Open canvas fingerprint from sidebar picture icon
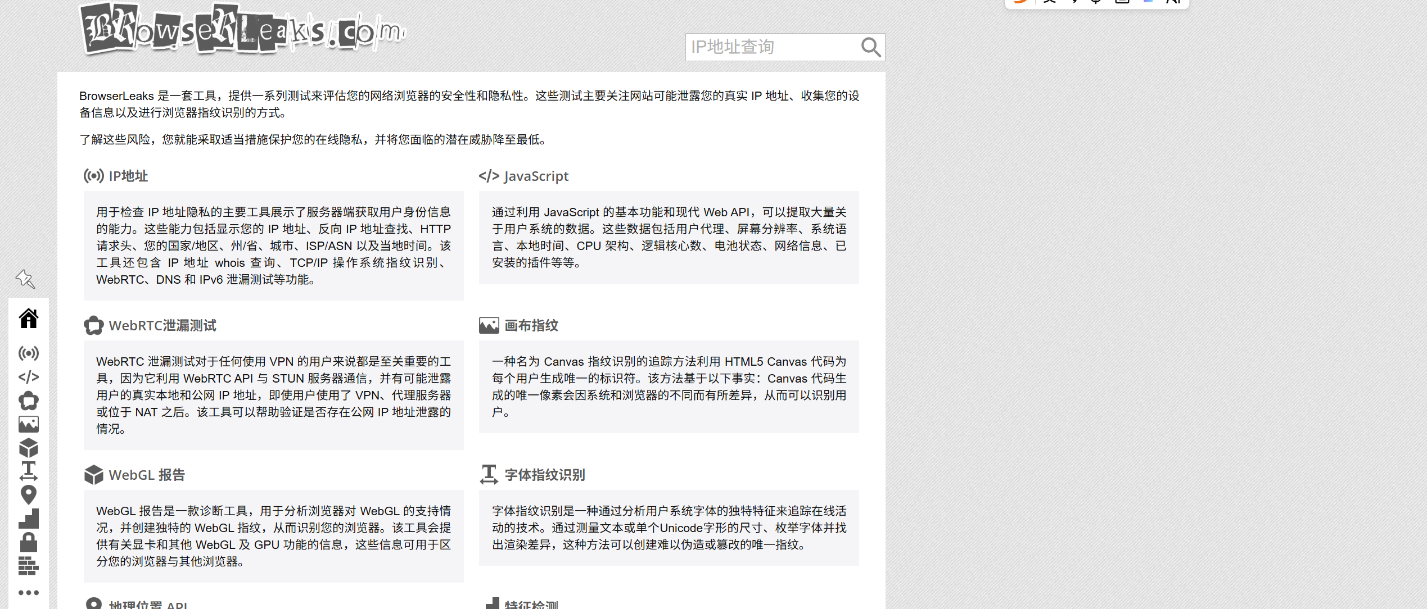1427x609 pixels. (29, 424)
